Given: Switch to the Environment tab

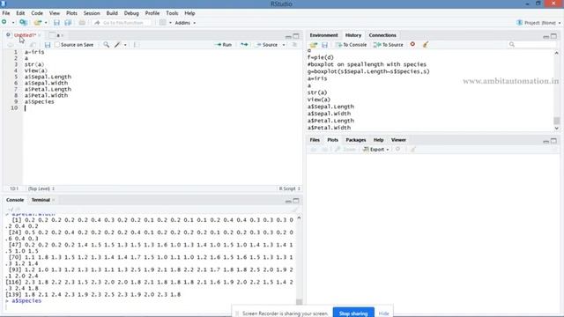Looking at the screenshot, I should point(323,35).
